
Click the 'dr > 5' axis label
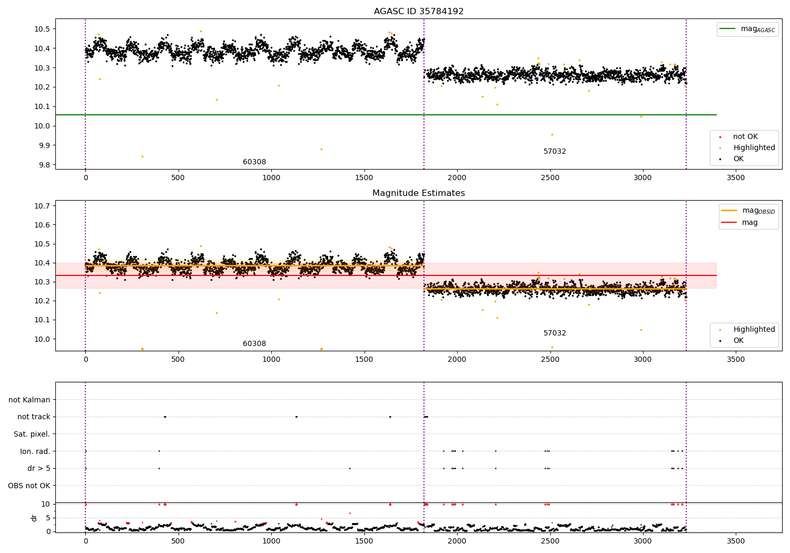[x=39, y=469]
